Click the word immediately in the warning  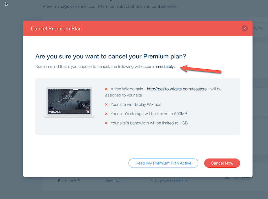[x=163, y=66]
